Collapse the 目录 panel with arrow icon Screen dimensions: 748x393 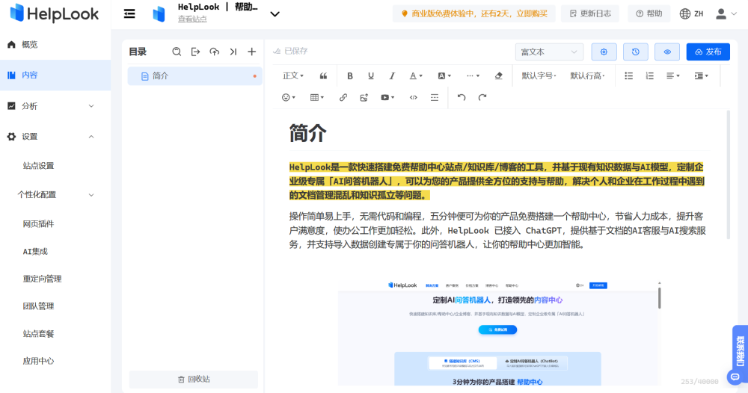233,52
